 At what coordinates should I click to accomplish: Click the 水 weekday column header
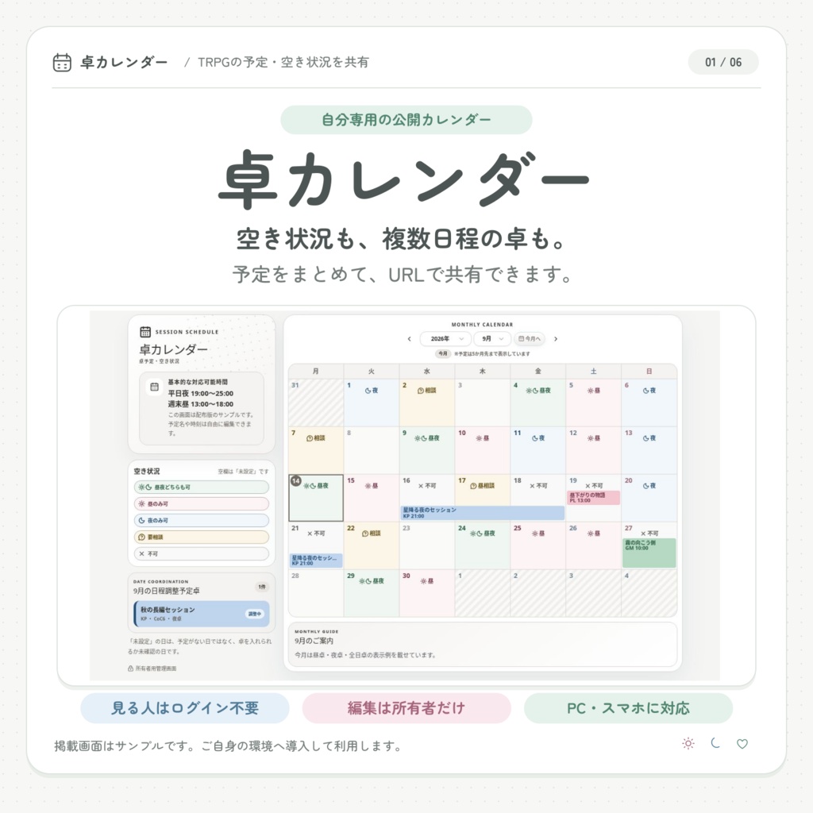426,372
